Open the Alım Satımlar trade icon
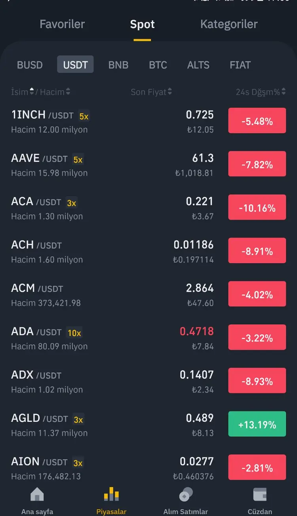The width and height of the screenshot is (297, 516). tap(186, 494)
